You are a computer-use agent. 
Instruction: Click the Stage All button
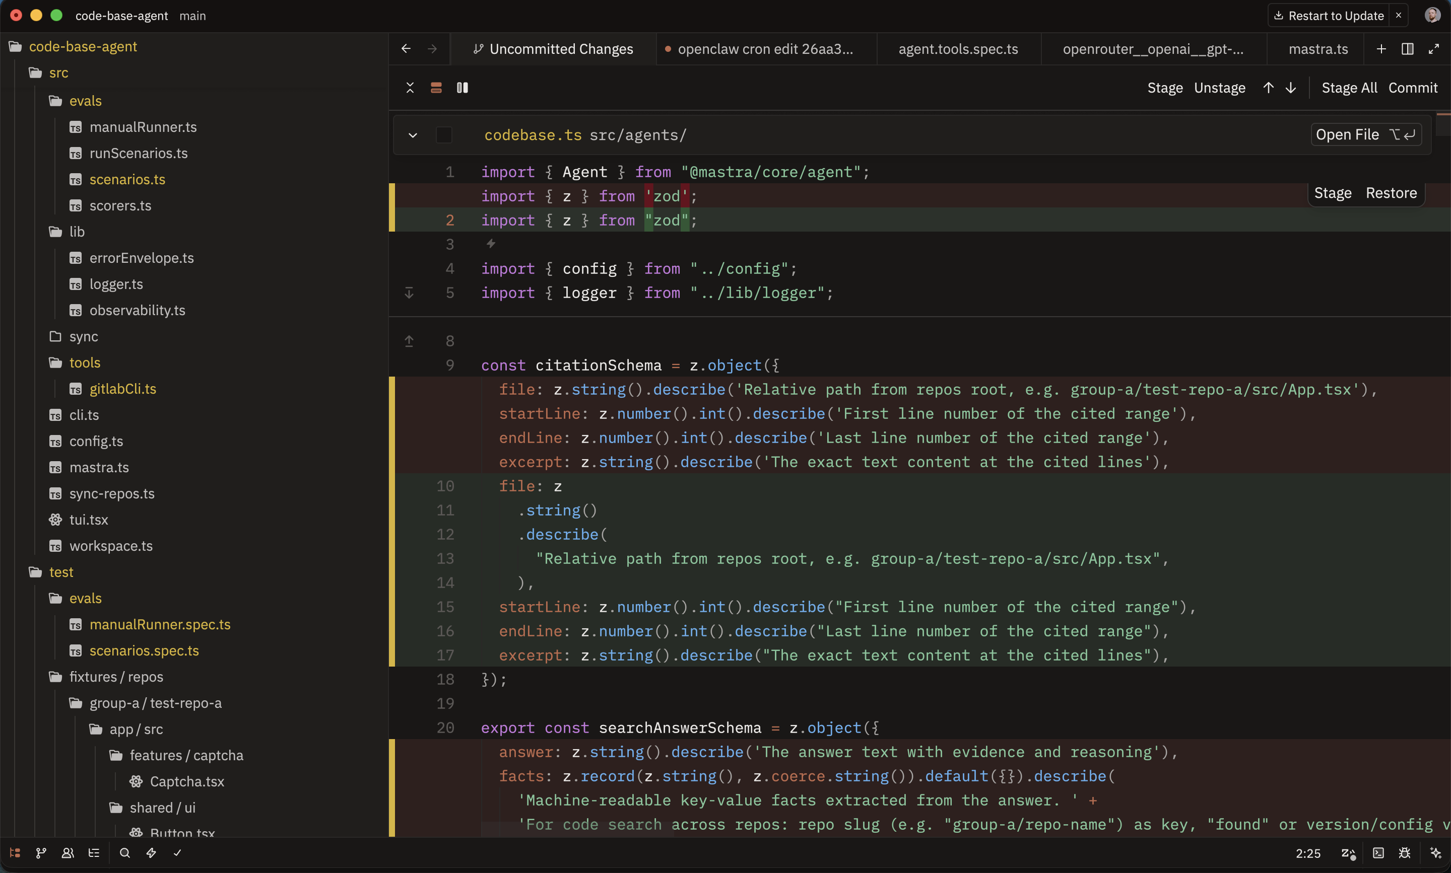point(1349,88)
